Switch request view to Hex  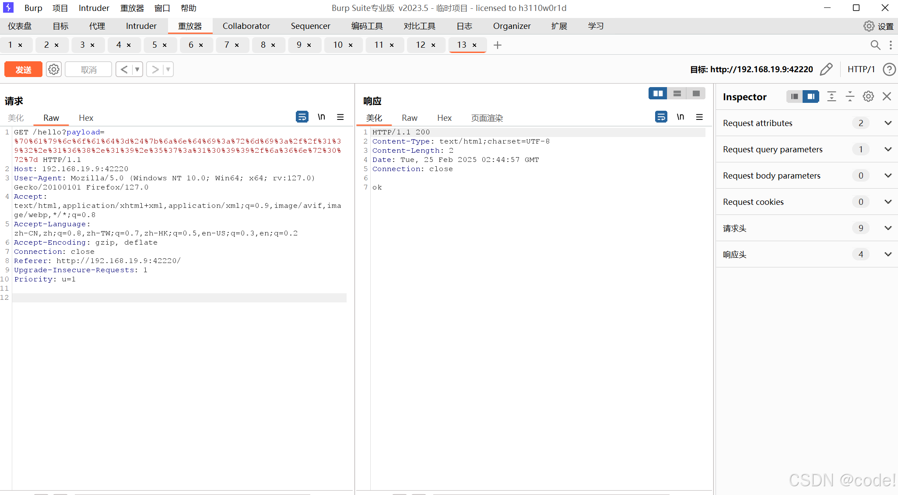pyautogui.click(x=86, y=118)
